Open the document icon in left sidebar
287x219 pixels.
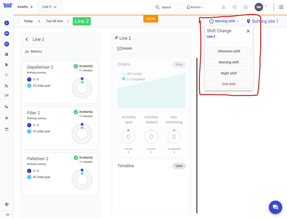point(7,64)
